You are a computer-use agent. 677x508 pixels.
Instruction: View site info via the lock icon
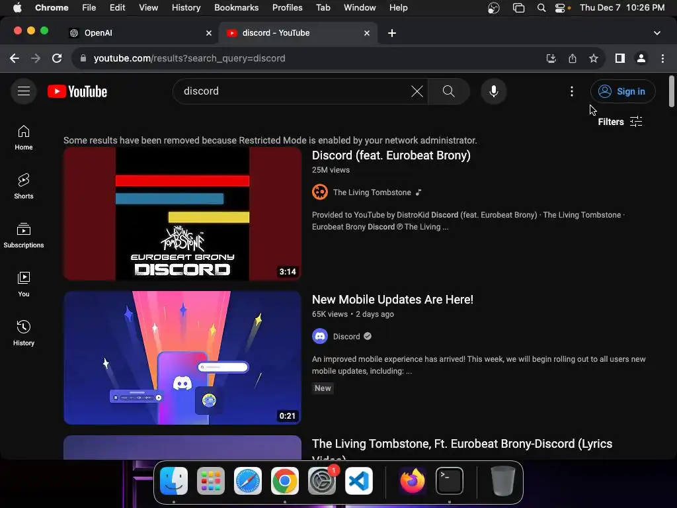(x=83, y=58)
